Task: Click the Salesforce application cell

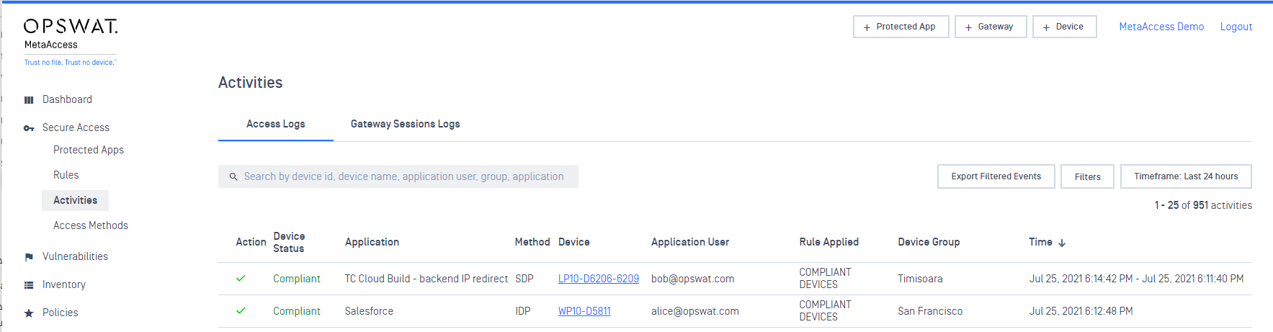Action: point(369,311)
